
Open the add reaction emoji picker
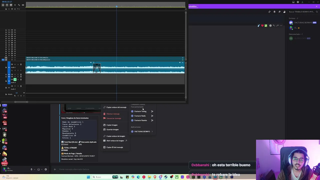point(270,25)
